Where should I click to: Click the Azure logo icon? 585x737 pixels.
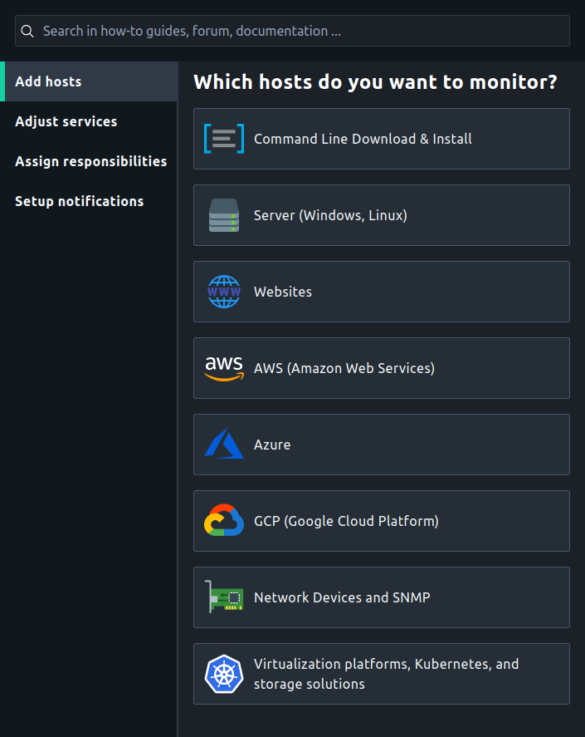tap(224, 444)
